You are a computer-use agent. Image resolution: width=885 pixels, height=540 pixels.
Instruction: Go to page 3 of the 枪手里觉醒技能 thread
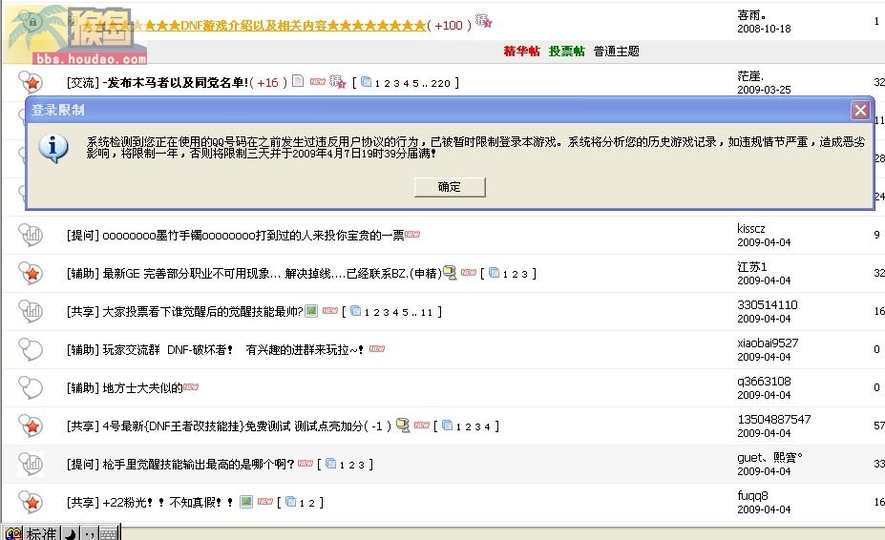361,465
